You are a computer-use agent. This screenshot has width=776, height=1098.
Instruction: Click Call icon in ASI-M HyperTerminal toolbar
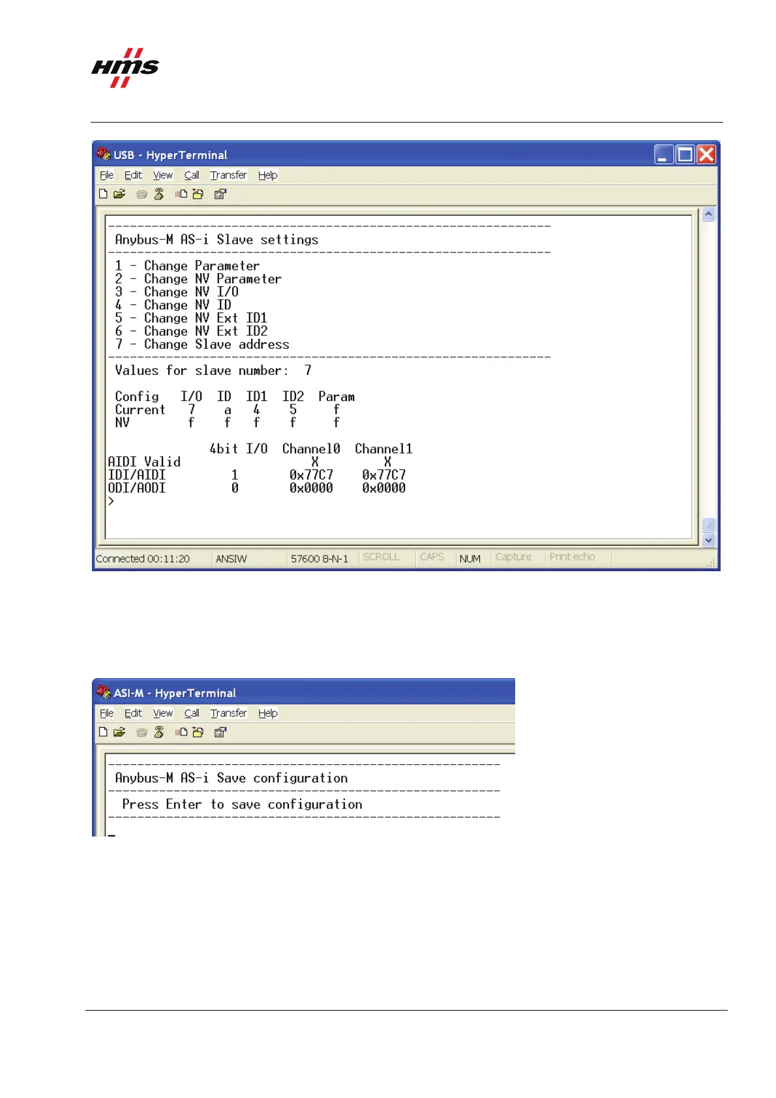142,732
